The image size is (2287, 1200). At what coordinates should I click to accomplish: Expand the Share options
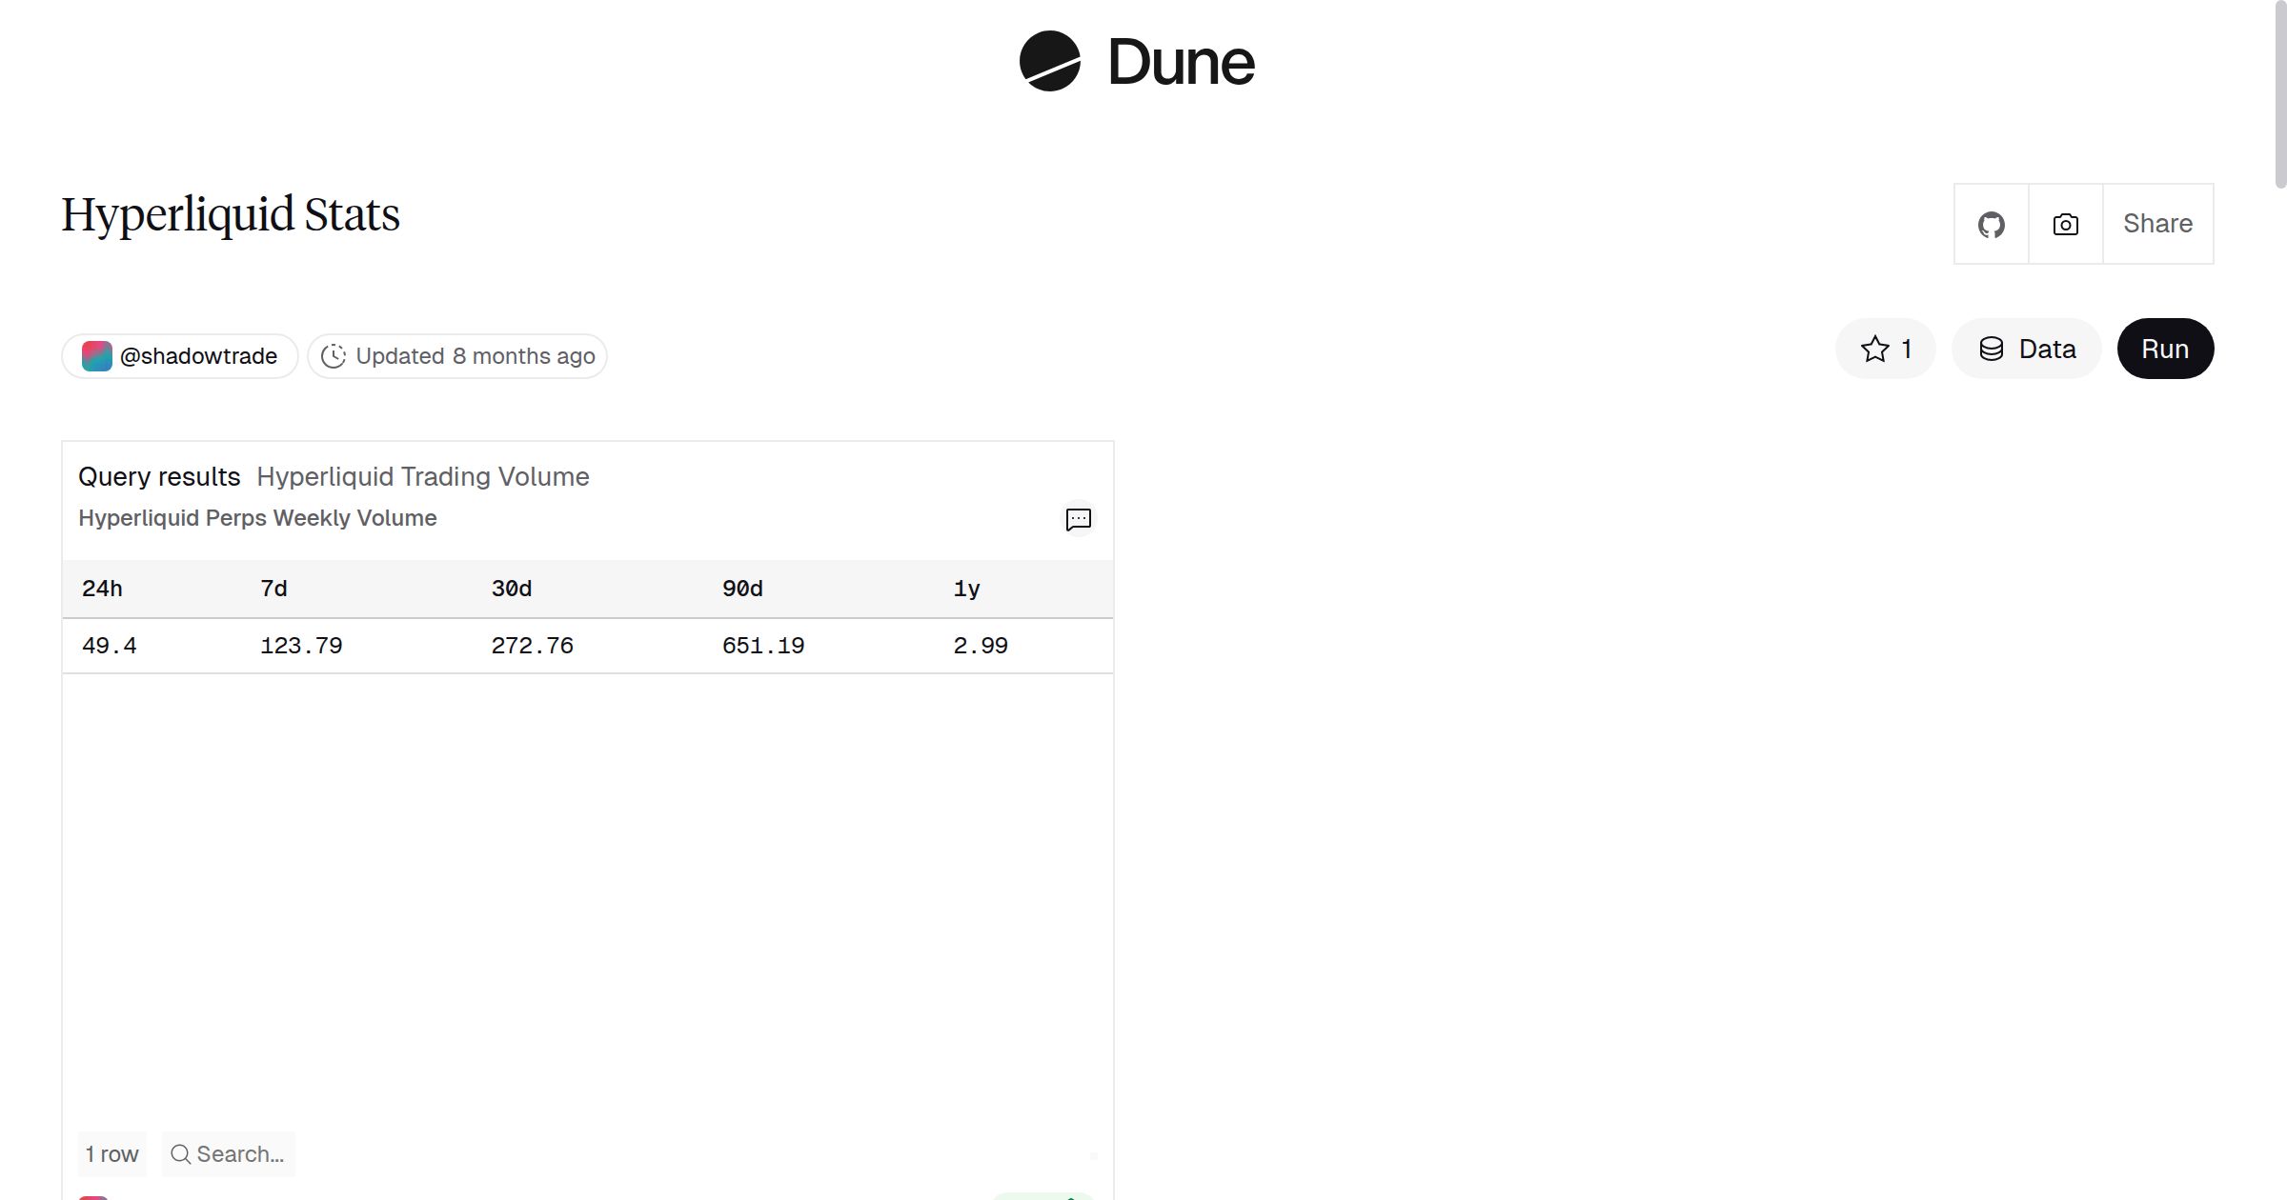click(x=2157, y=223)
